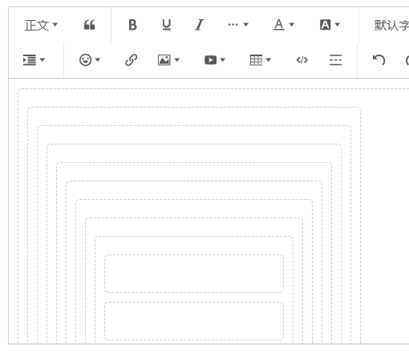Click the code block icon
The height and width of the screenshot is (354, 409).
(x=302, y=60)
